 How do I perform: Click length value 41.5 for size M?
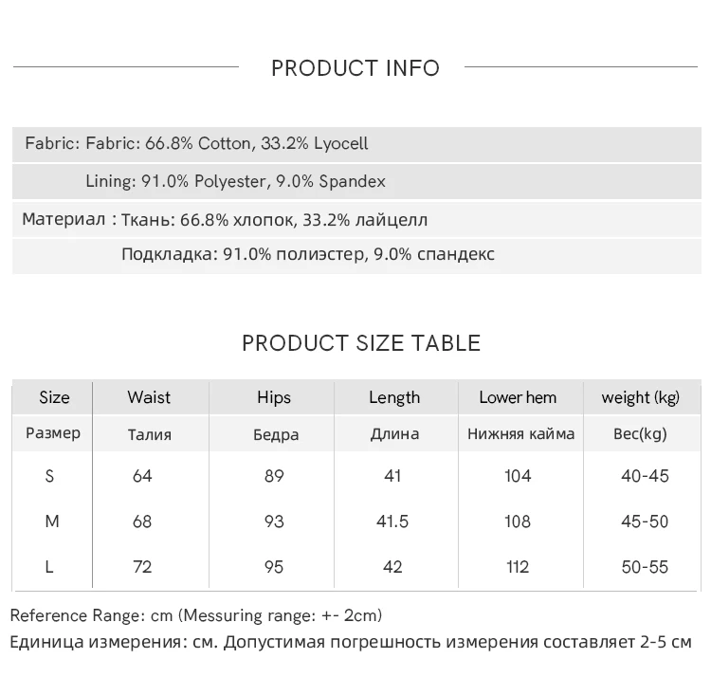click(x=392, y=521)
